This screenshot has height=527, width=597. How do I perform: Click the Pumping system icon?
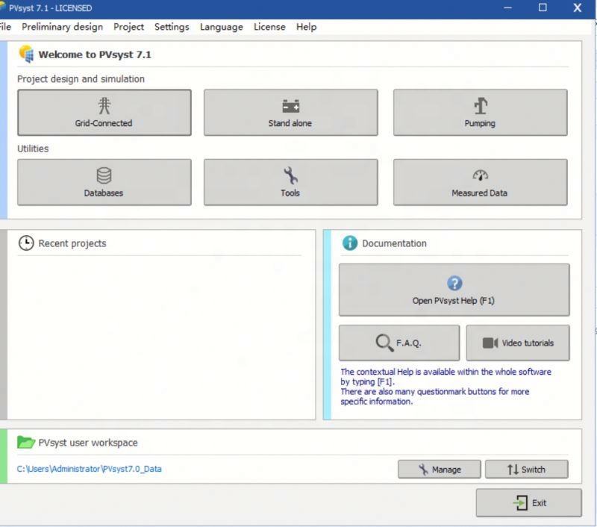(480, 106)
